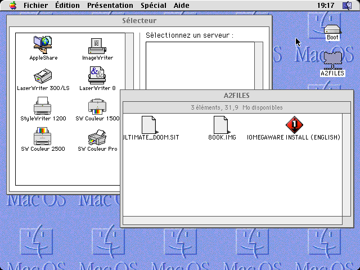This screenshot has height=270, width=360.
Task: Pick the LaserWriter 8 driver icon
Action: click(97, 75)
